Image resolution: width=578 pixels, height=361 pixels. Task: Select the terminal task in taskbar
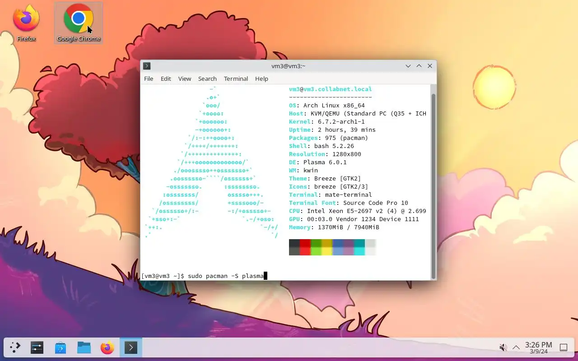pyautogui.click(x=131, y=347)
